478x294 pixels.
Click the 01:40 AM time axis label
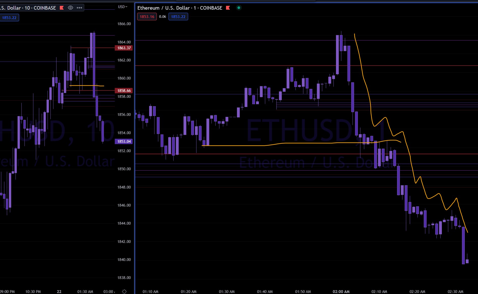coord(265,292)
